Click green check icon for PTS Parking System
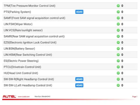Screen dimensions: 140x105 point(118,12)
